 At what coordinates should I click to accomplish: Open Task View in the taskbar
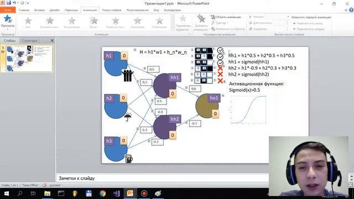[x=33, y=193]
